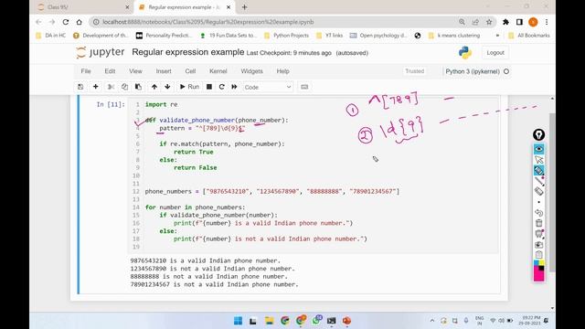
Task: Open Python Projects bookmark folder
Action: (x=286, y=36)
